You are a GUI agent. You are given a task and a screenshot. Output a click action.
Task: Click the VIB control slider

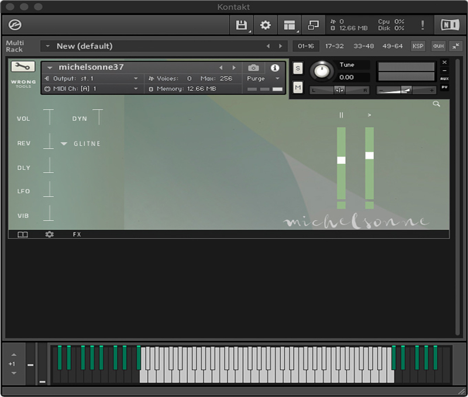click(49, 213)
